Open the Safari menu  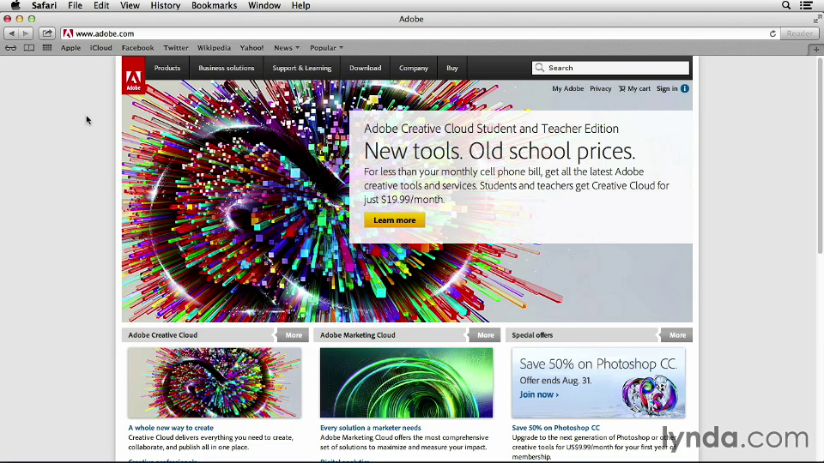pyautogui.click(x=44, y=5)
